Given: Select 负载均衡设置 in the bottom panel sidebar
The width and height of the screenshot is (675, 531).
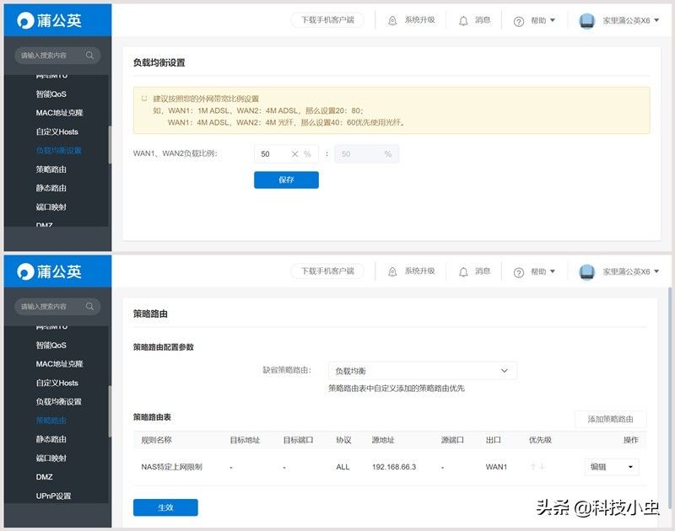Looking at the screenshot, I should point(58,401).
